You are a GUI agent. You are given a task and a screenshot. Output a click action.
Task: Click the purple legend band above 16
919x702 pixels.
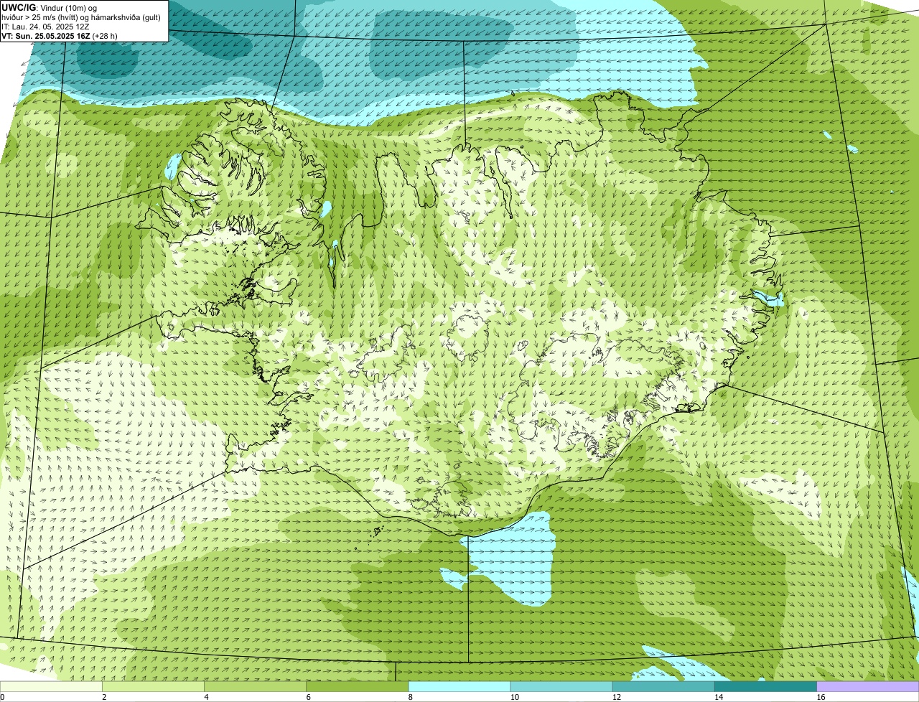pos(867,686)
